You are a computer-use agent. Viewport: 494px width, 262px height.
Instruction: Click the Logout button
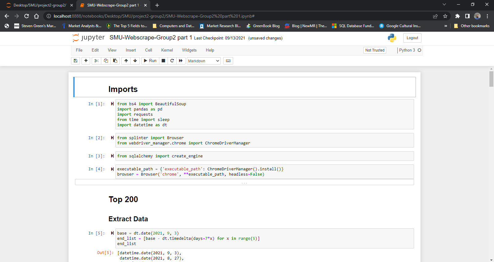[x=412, y=38]
